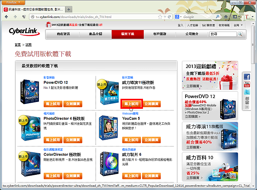
Task: Open the browser home page icon
Action: (x=226, y=17)
